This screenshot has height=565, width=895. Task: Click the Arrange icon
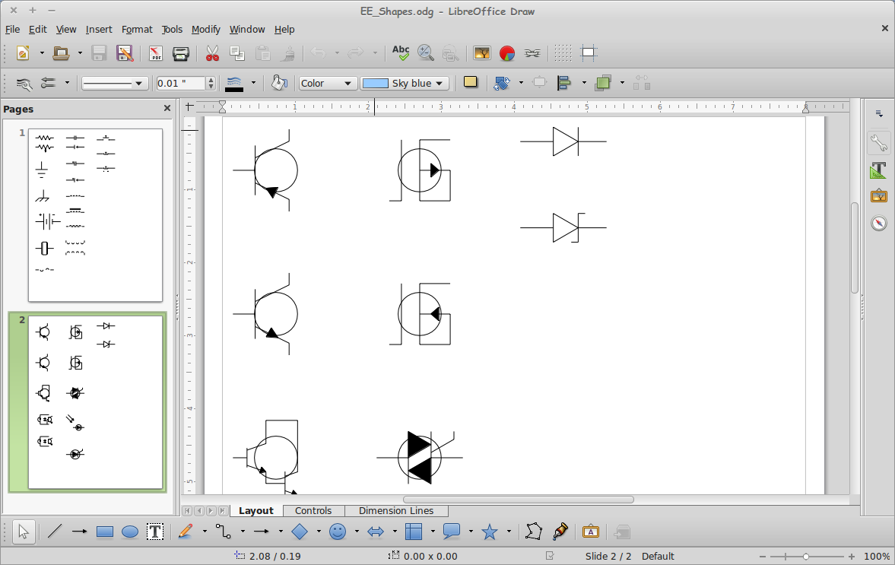603,84
